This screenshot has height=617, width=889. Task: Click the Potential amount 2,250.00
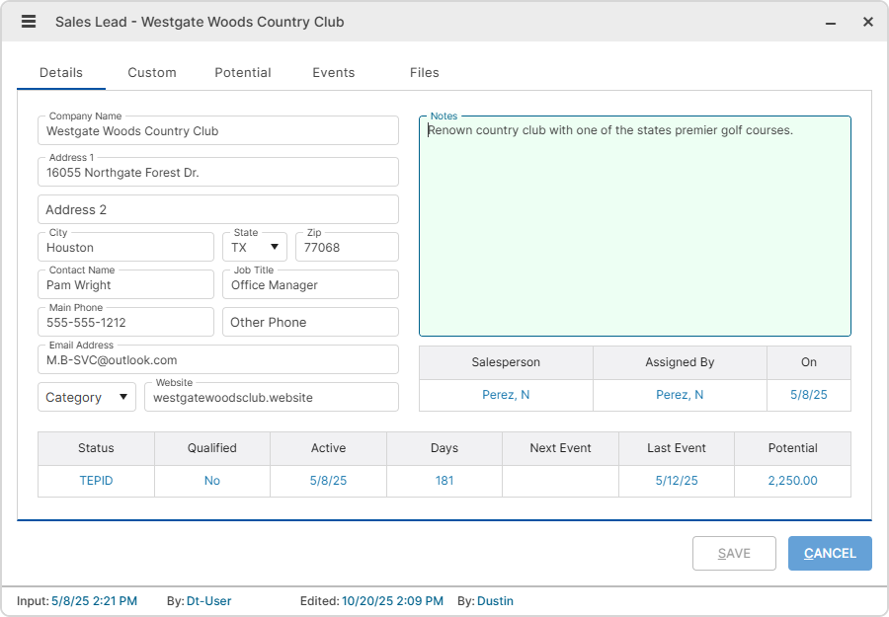792,481
